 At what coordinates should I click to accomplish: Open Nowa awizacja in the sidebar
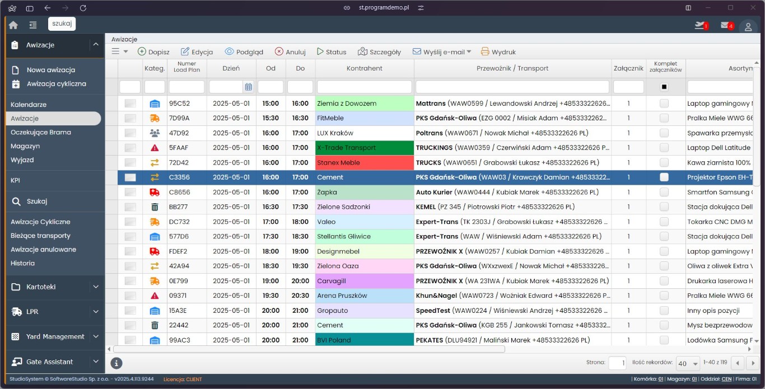pos(51,70)
